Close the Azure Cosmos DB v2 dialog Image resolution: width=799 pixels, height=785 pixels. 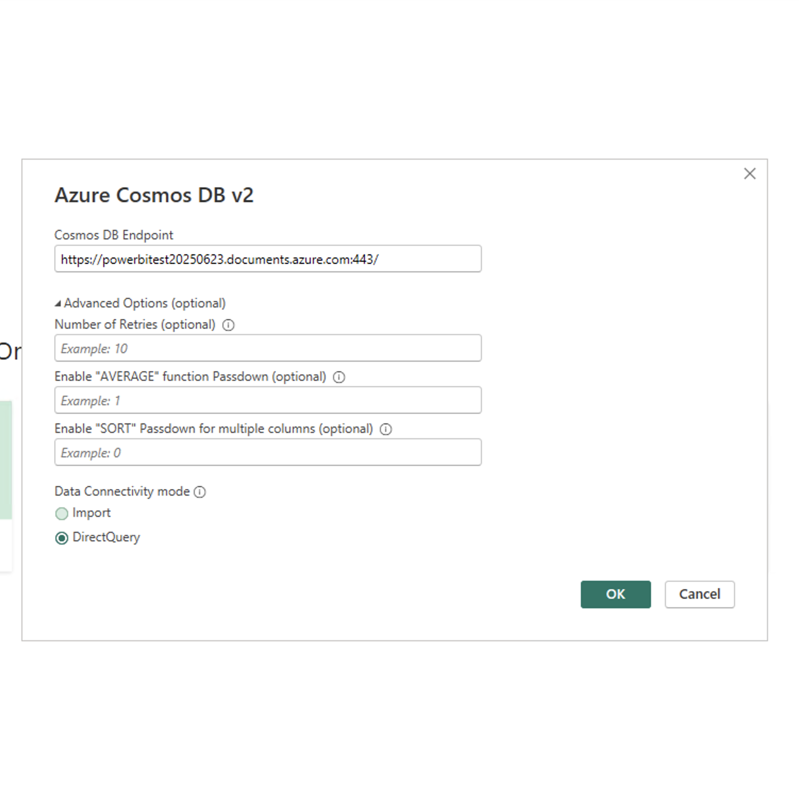point(750,173)
